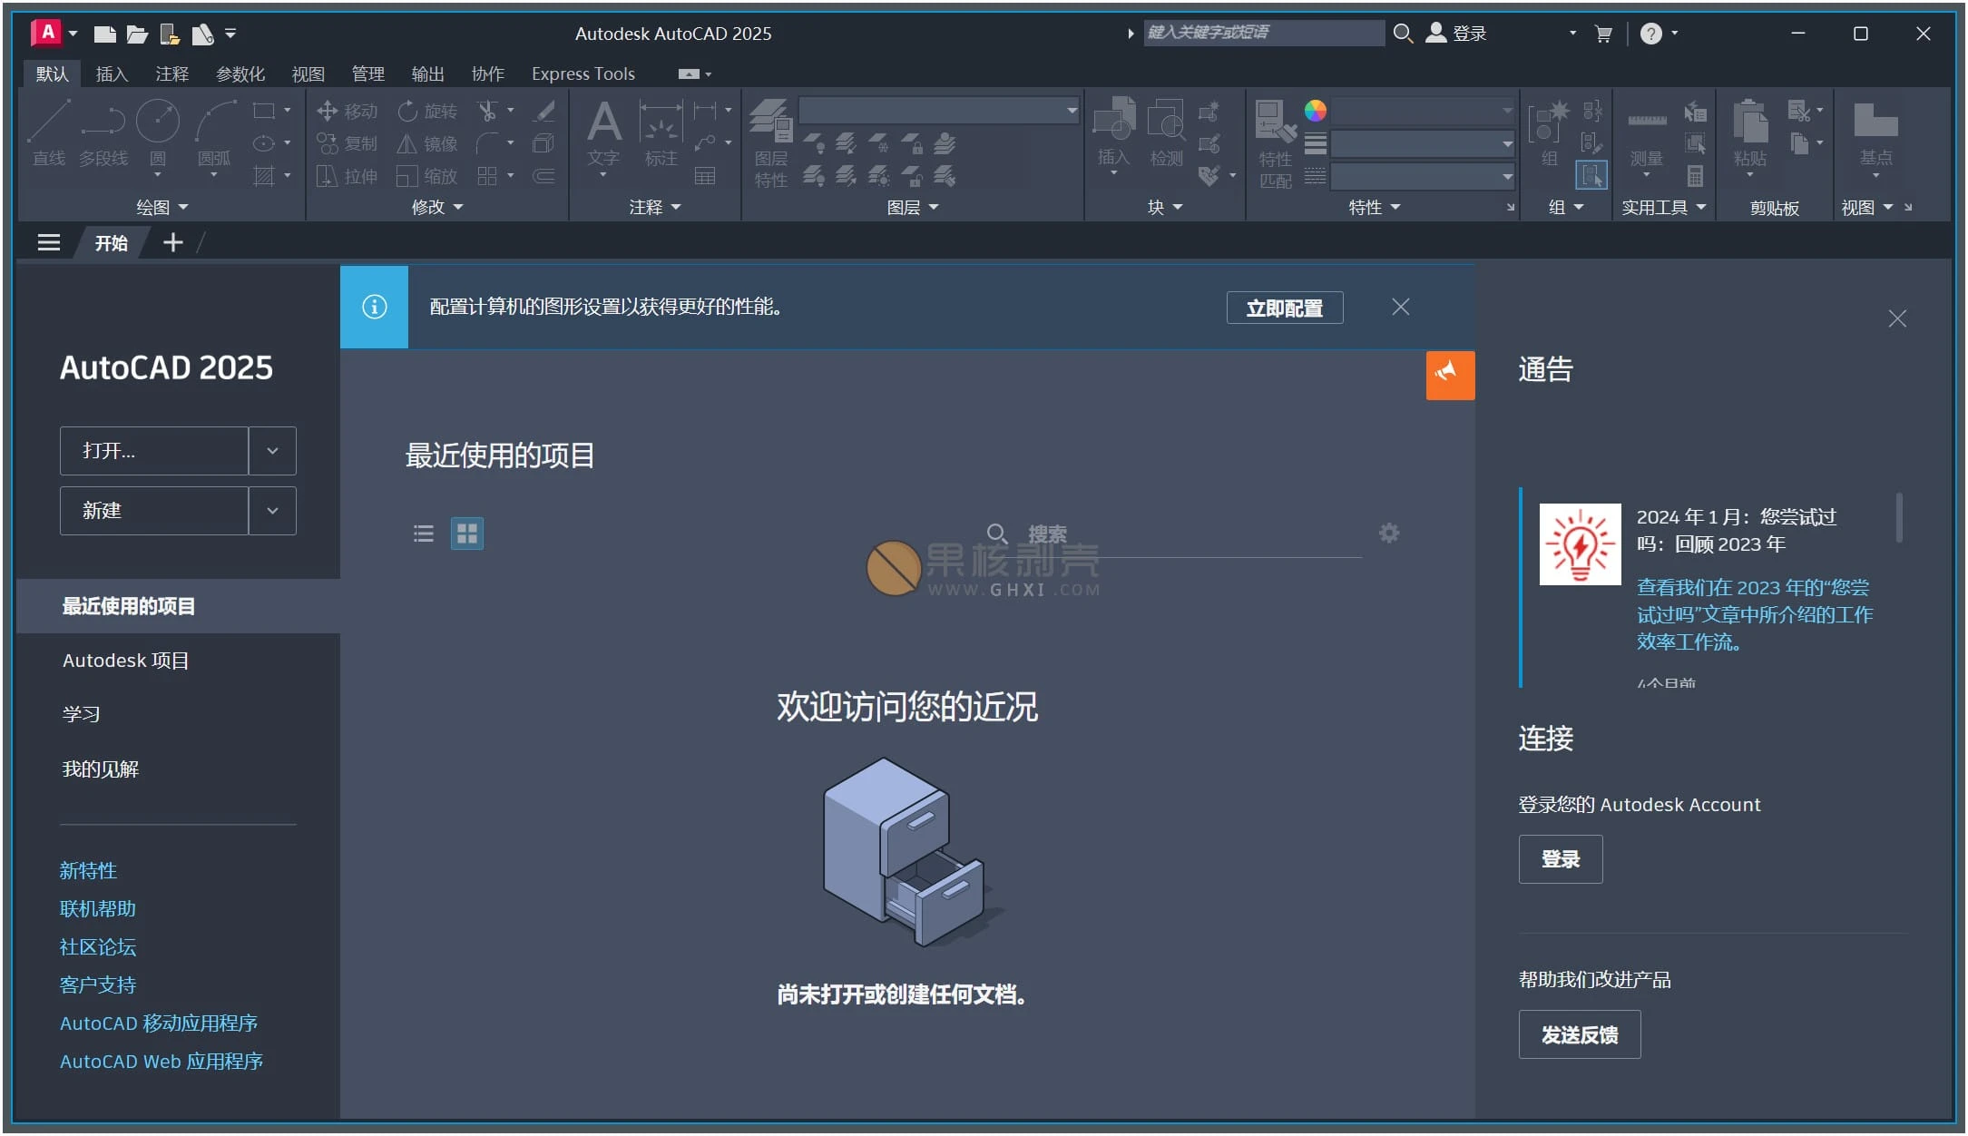Click the 登录 button under 连接

click(1561, 859)
